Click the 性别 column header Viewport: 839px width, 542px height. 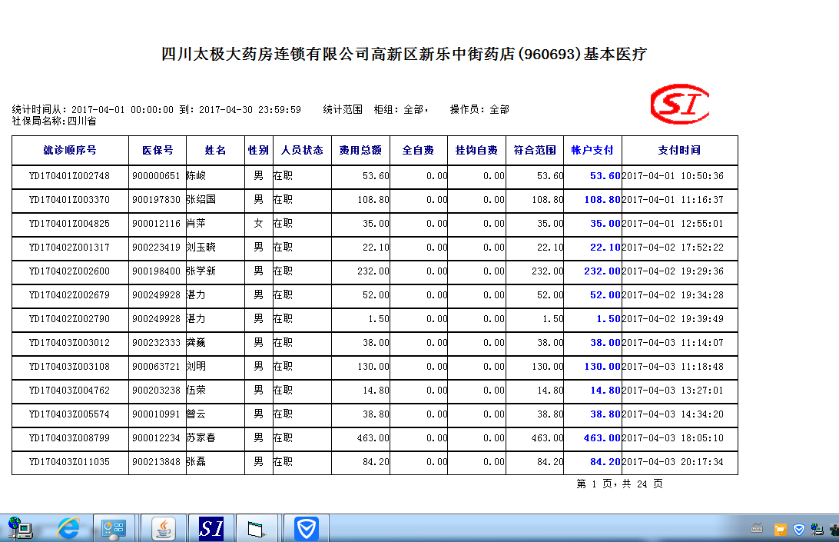click(x=258, y=151)
